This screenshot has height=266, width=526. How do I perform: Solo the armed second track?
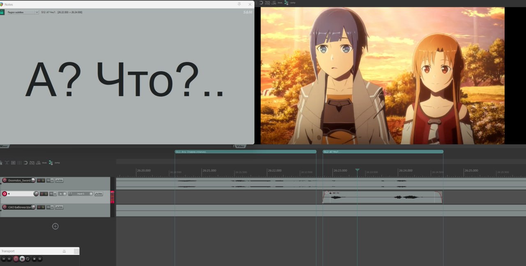click(46, 194)
